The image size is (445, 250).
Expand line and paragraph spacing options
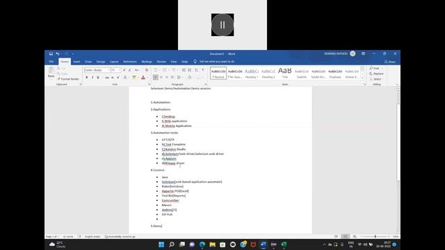pos(179,77)
